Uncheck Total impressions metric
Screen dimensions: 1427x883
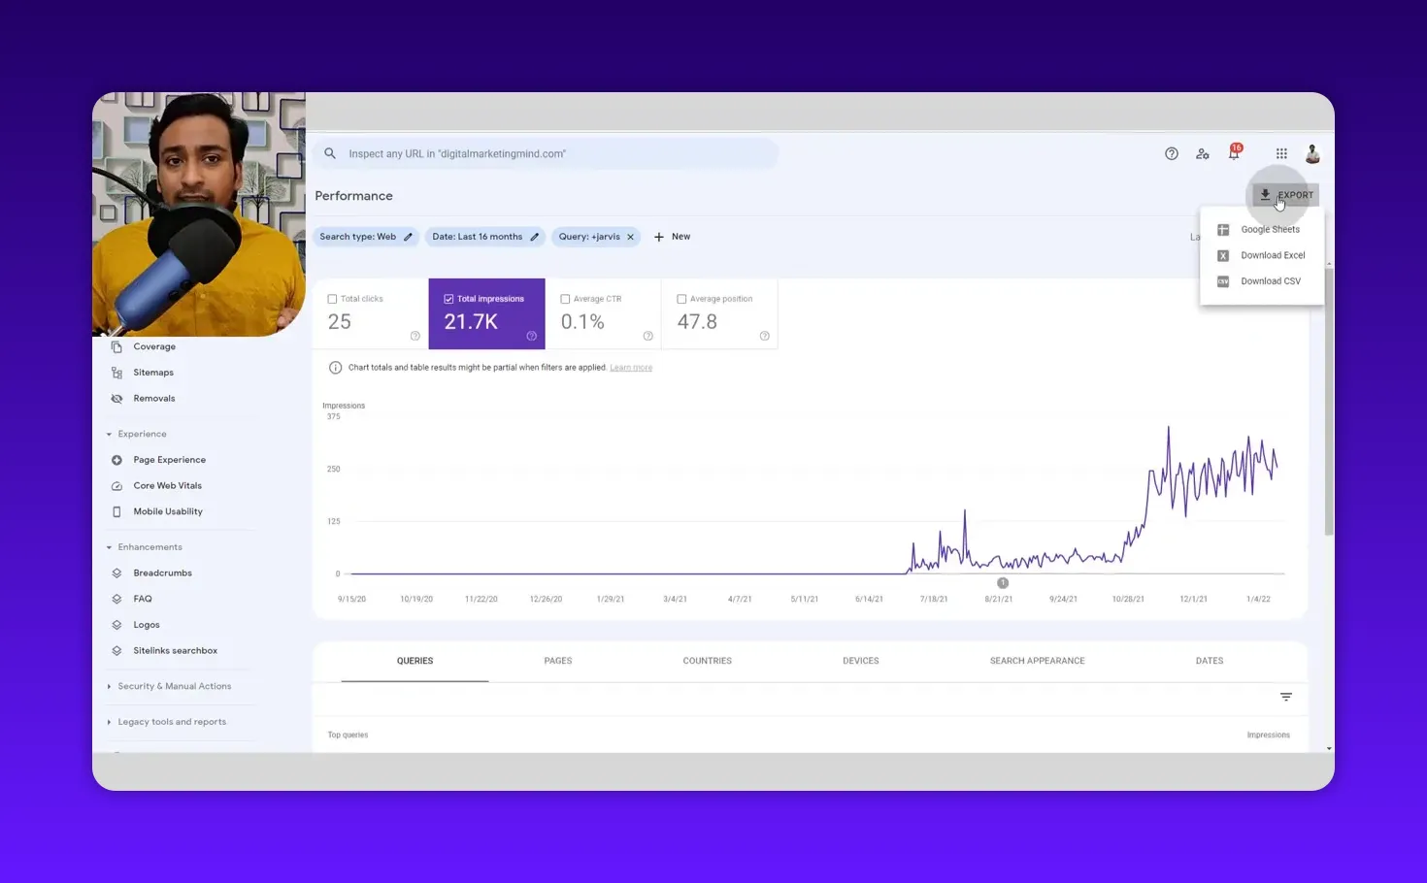[x=448, y=299]
